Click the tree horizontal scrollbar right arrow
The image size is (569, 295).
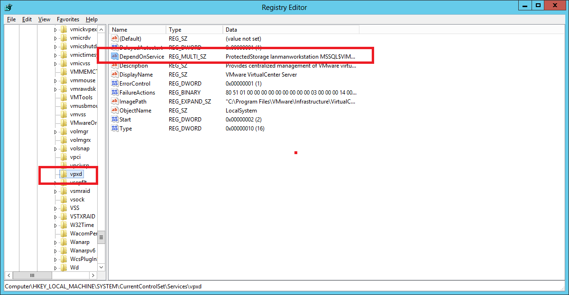[x=93, y=275]
